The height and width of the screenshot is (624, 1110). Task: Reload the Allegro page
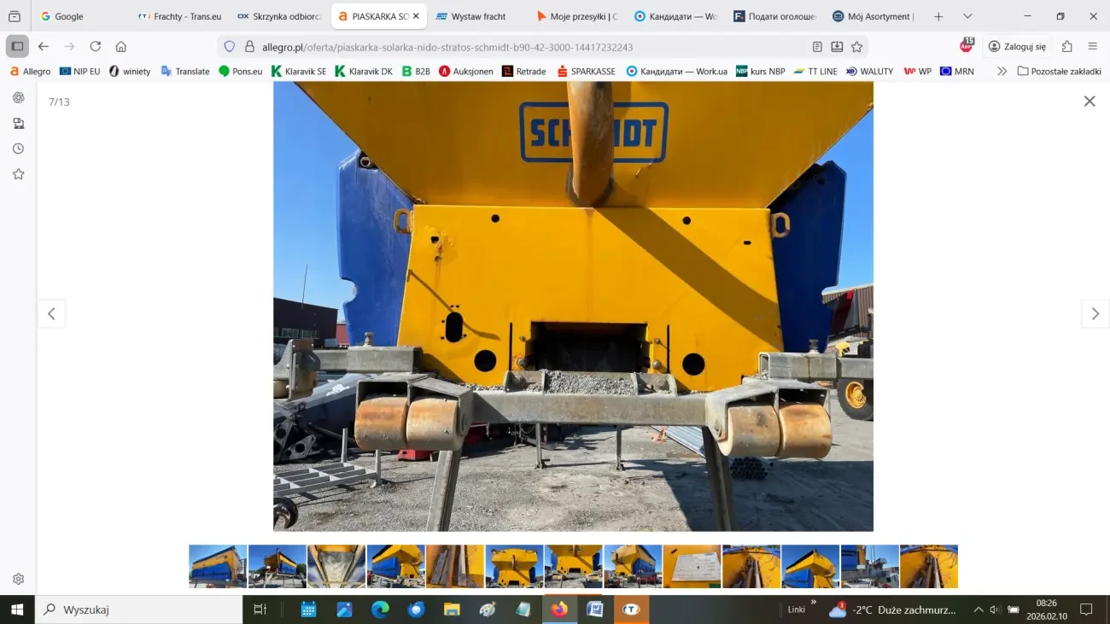click(x=96, y=47)
